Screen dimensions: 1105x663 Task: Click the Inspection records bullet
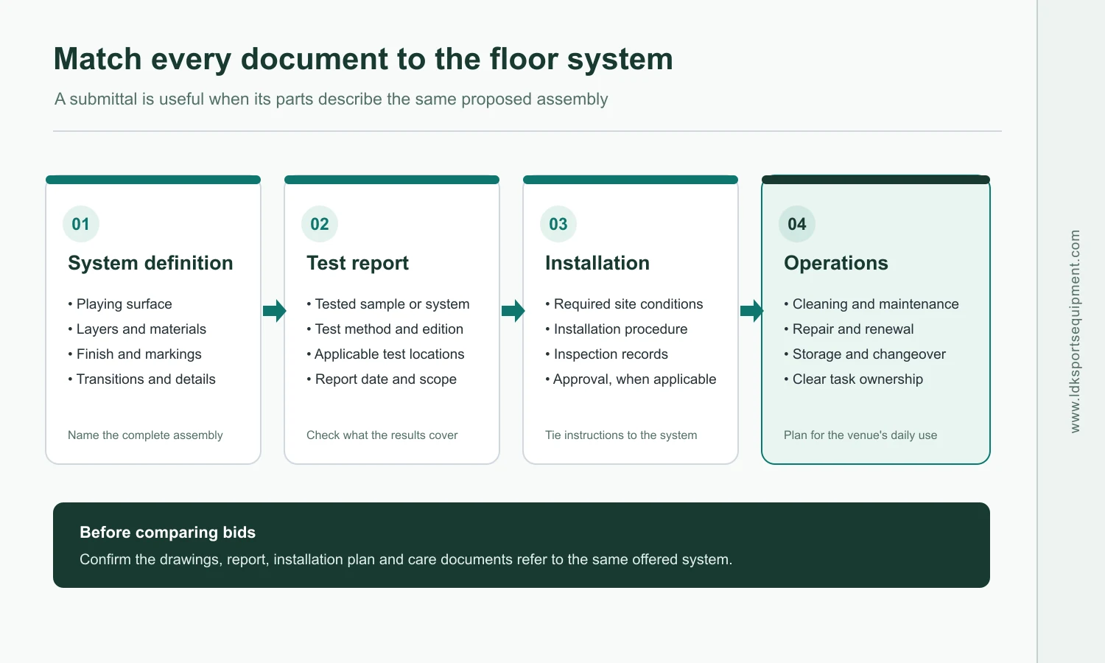[606, 354]
